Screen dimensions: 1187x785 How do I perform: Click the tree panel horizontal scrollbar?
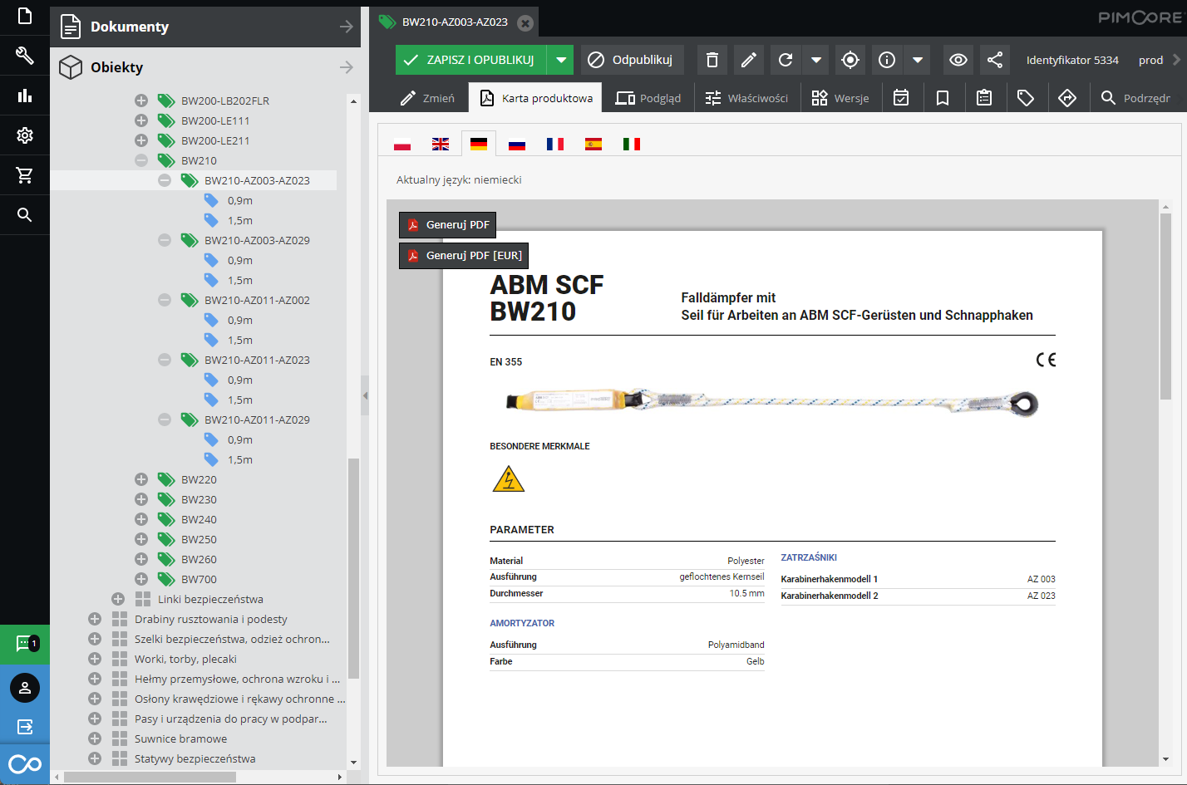150,777
